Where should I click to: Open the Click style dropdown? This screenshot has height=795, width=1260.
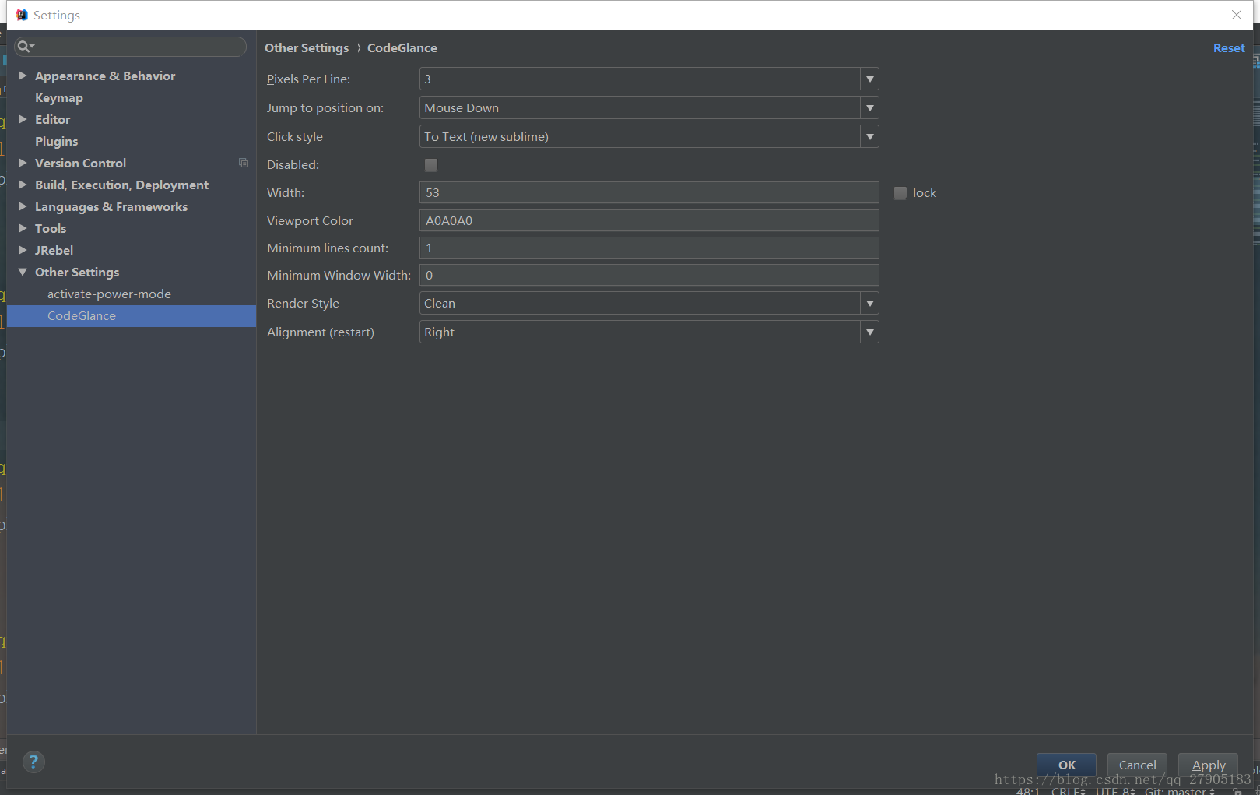[870, 136]
